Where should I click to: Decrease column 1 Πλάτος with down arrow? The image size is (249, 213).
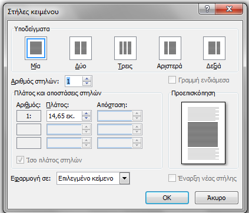pyautogui.click(x=86, y=118)
